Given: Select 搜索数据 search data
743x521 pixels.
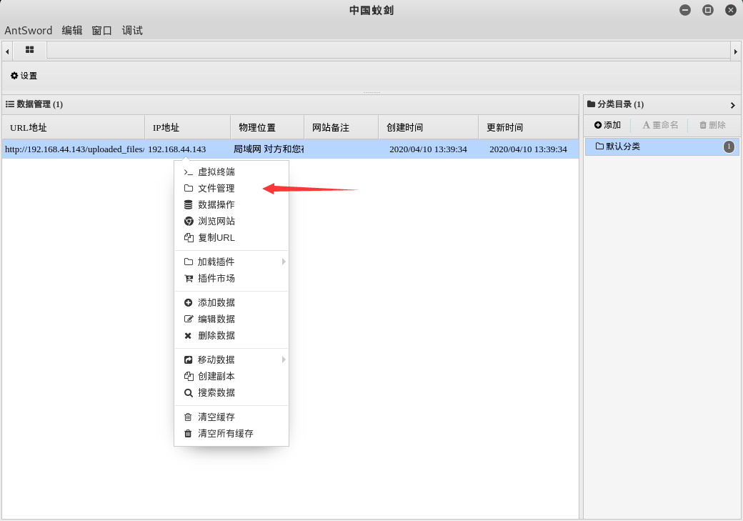Looking at the screenshot, I should pos(231,392).
